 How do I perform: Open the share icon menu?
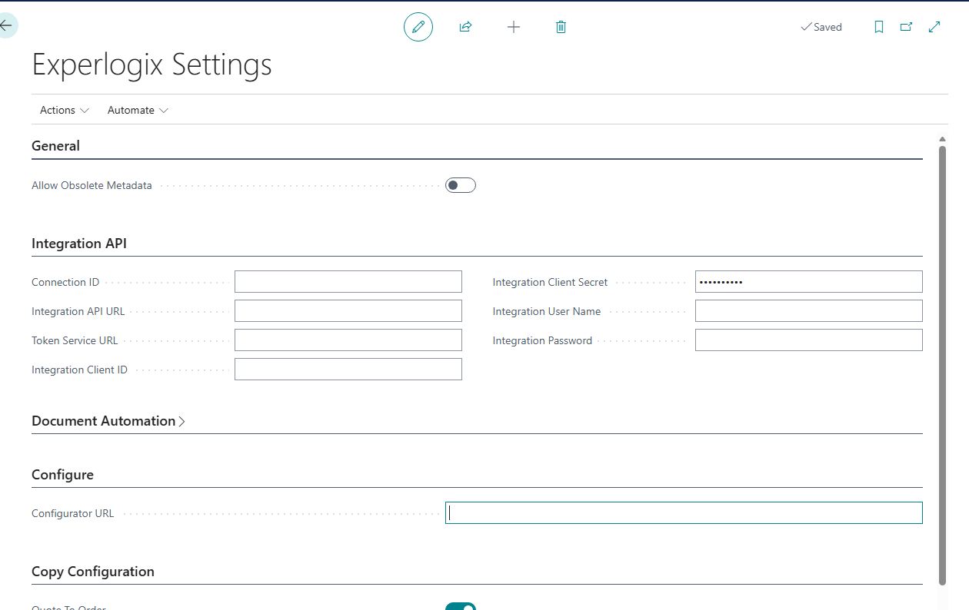point(465,27)
